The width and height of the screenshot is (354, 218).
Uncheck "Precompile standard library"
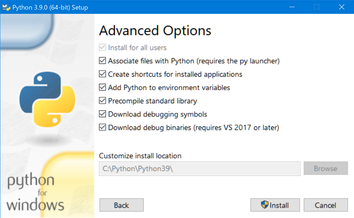coord(102,101)
